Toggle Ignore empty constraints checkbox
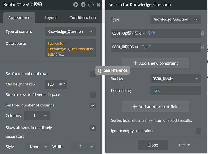 [198, 131]
